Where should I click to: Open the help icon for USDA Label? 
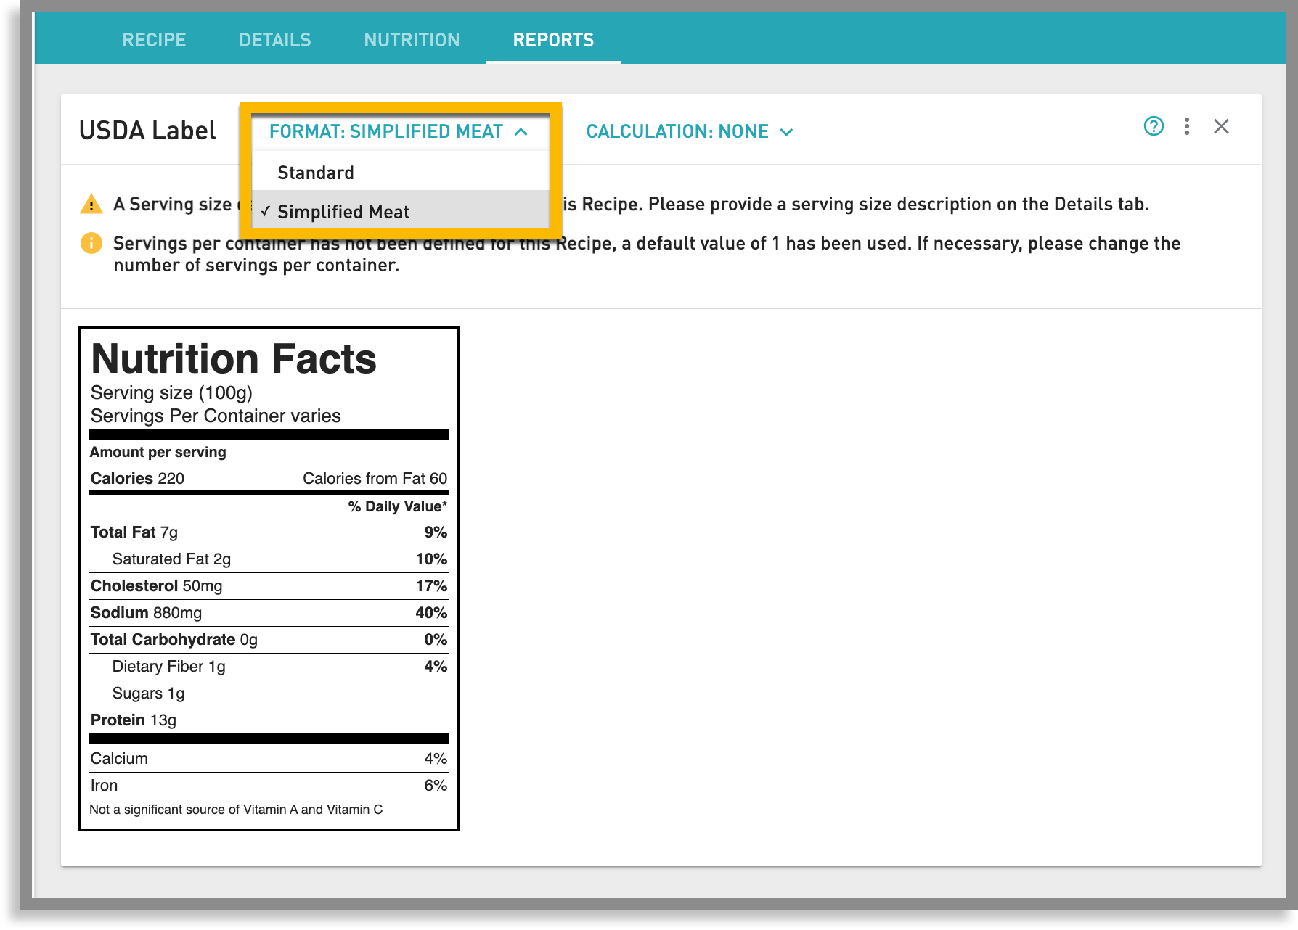[1154, 127]
